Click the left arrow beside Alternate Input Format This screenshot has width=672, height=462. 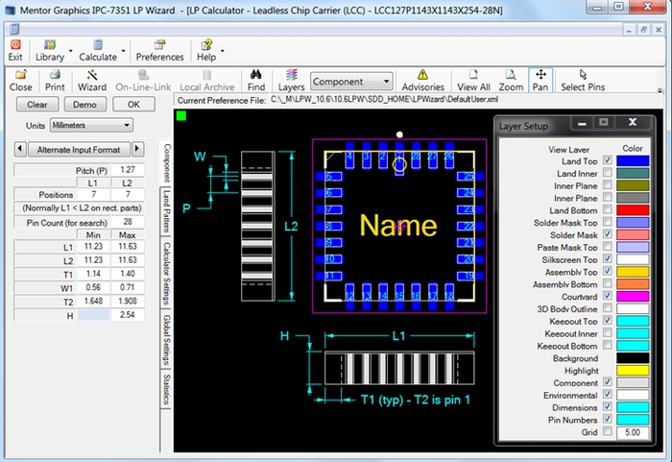tap(20, 149)
